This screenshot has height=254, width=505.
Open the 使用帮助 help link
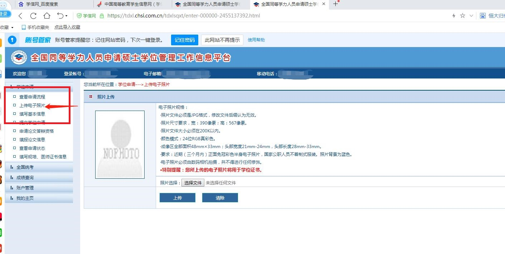(257, 40)
